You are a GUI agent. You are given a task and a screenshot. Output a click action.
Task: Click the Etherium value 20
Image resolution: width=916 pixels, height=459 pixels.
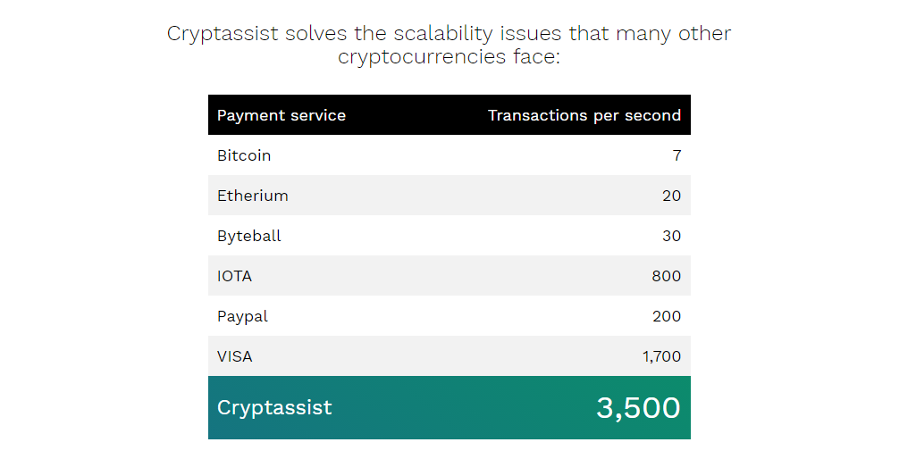point(671,196)
